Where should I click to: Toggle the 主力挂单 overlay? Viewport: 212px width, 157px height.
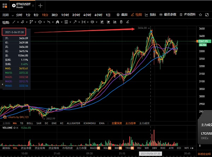[x=131, y=123]
